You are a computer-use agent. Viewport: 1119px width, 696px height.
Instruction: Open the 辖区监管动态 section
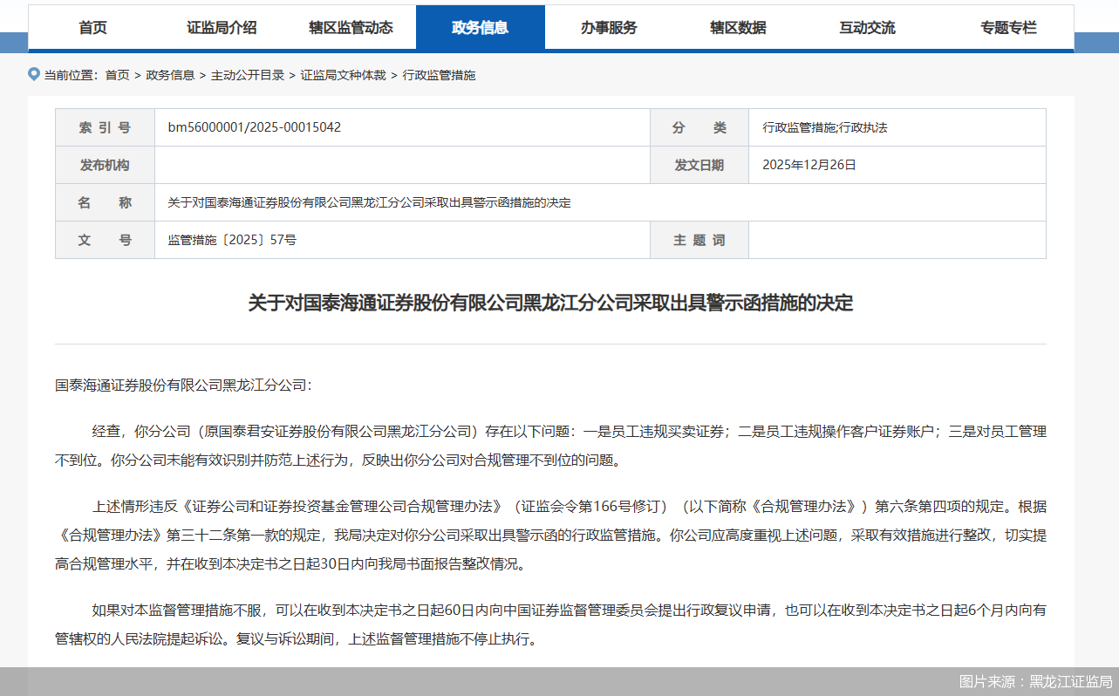(x=351, y=27)
